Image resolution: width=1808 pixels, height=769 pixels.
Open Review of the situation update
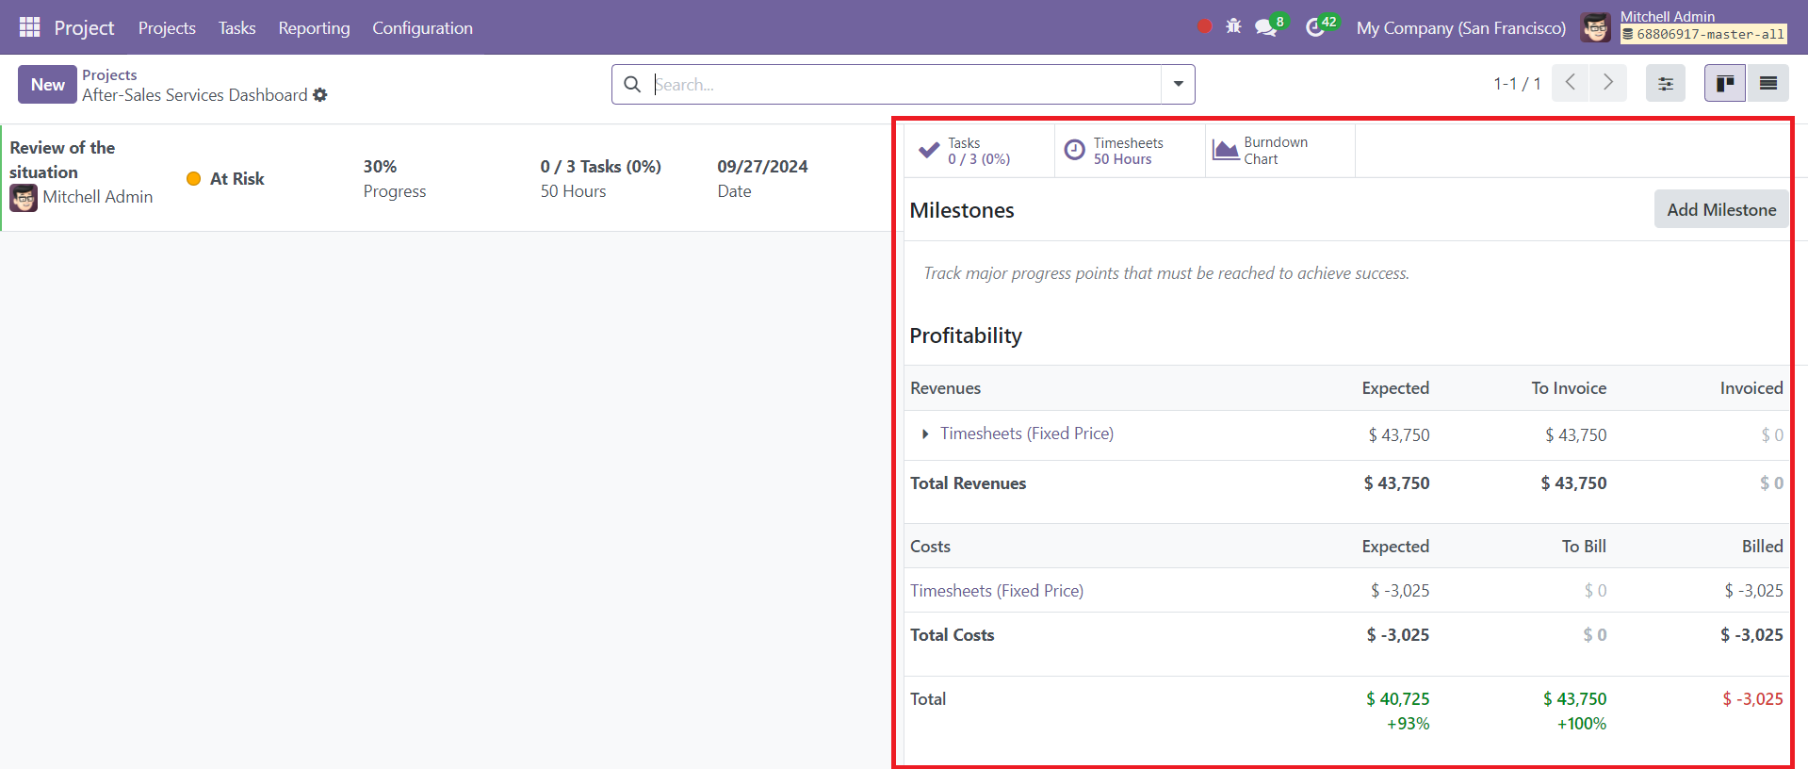click(x=62, y=159)
